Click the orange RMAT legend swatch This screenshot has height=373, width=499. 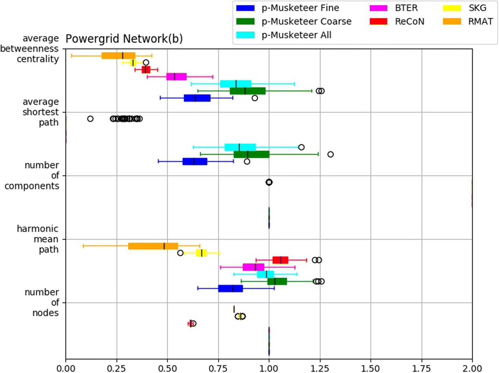coord(452,22)
